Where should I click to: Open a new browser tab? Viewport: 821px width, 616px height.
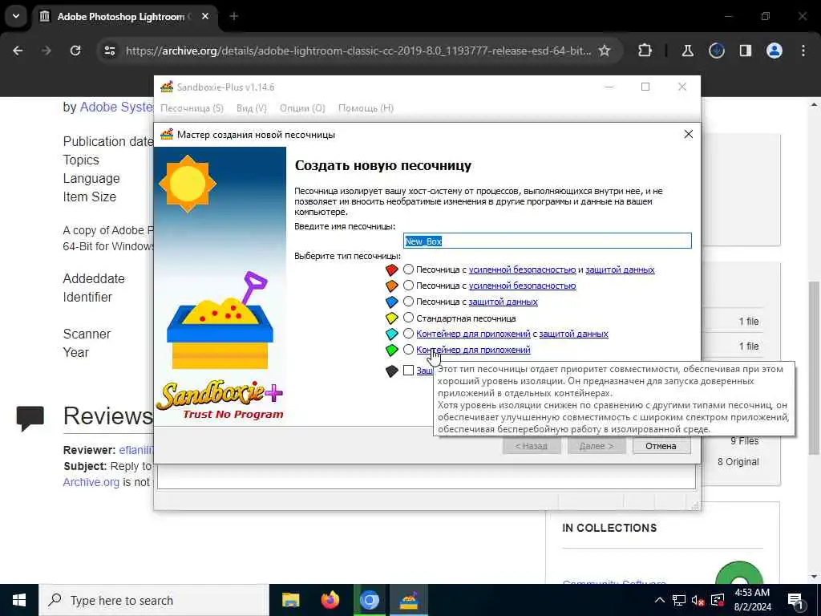[234, 16]
